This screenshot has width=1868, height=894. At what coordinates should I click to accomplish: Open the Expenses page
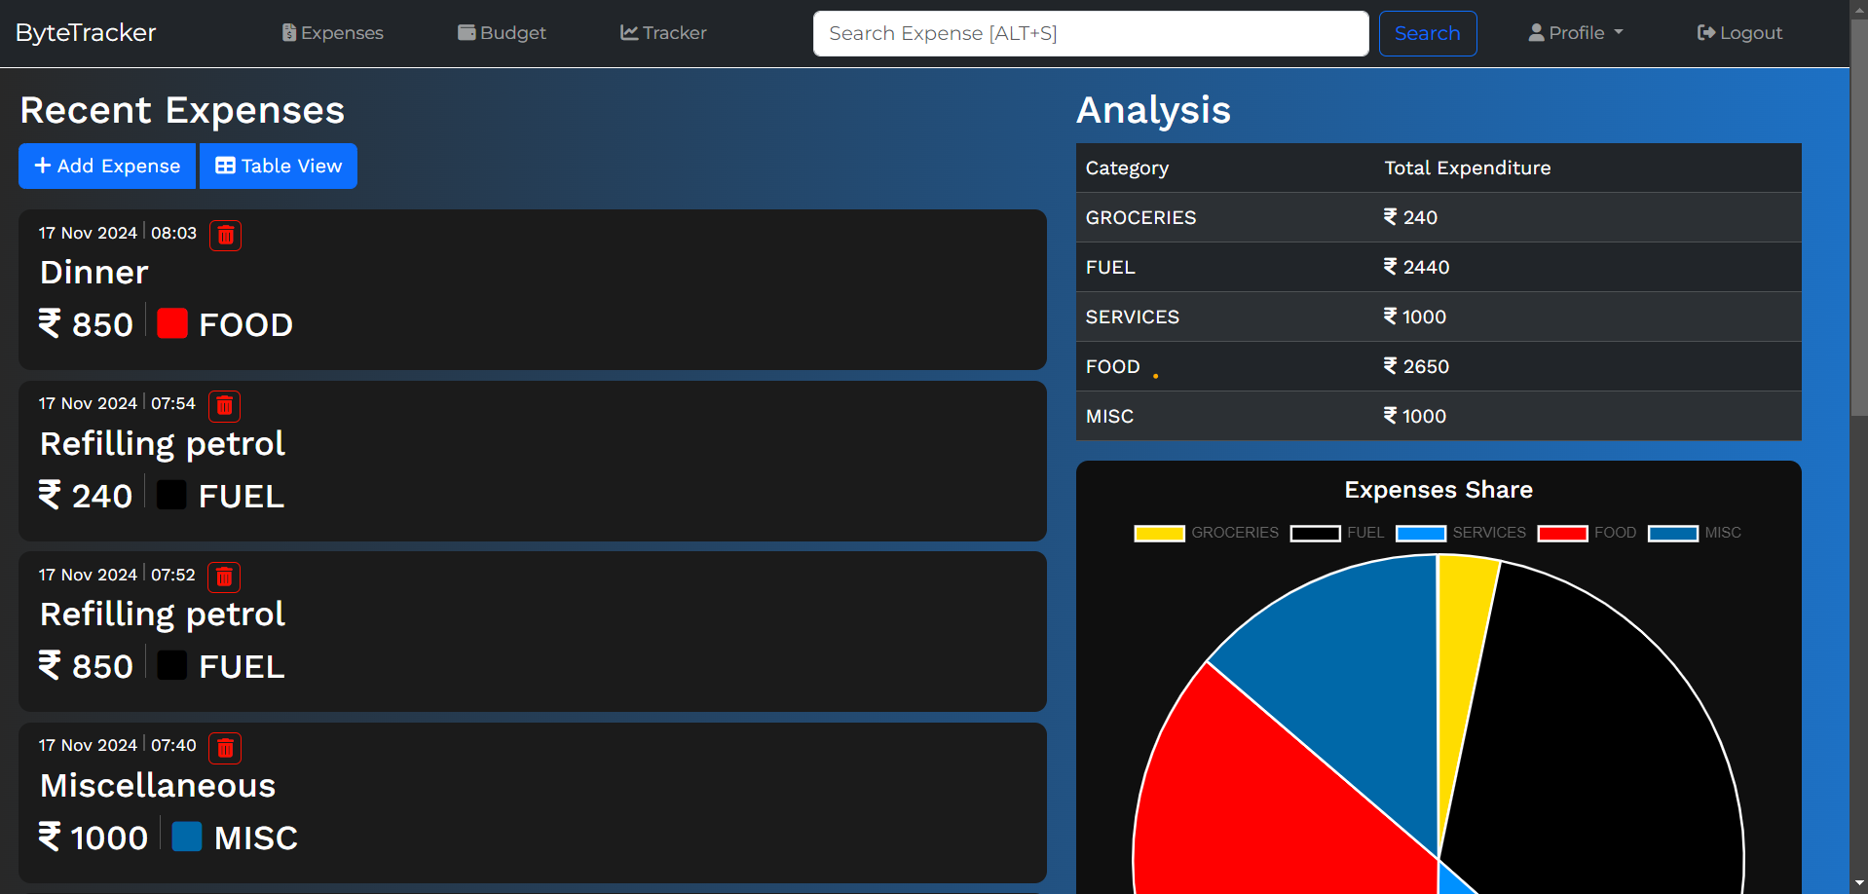coord(333,33)
